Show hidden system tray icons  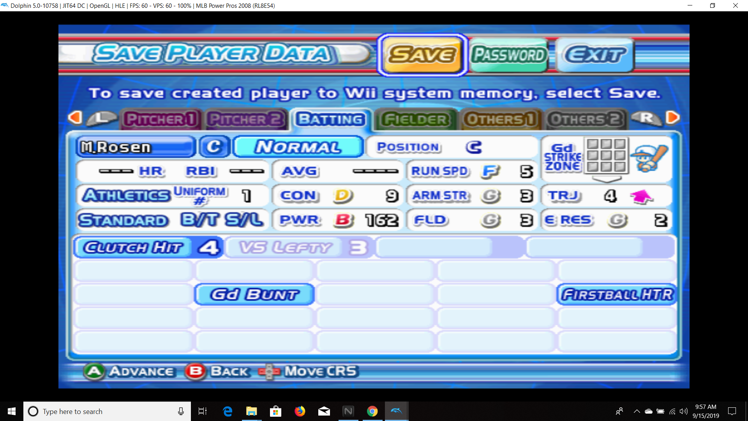(637, 411)
